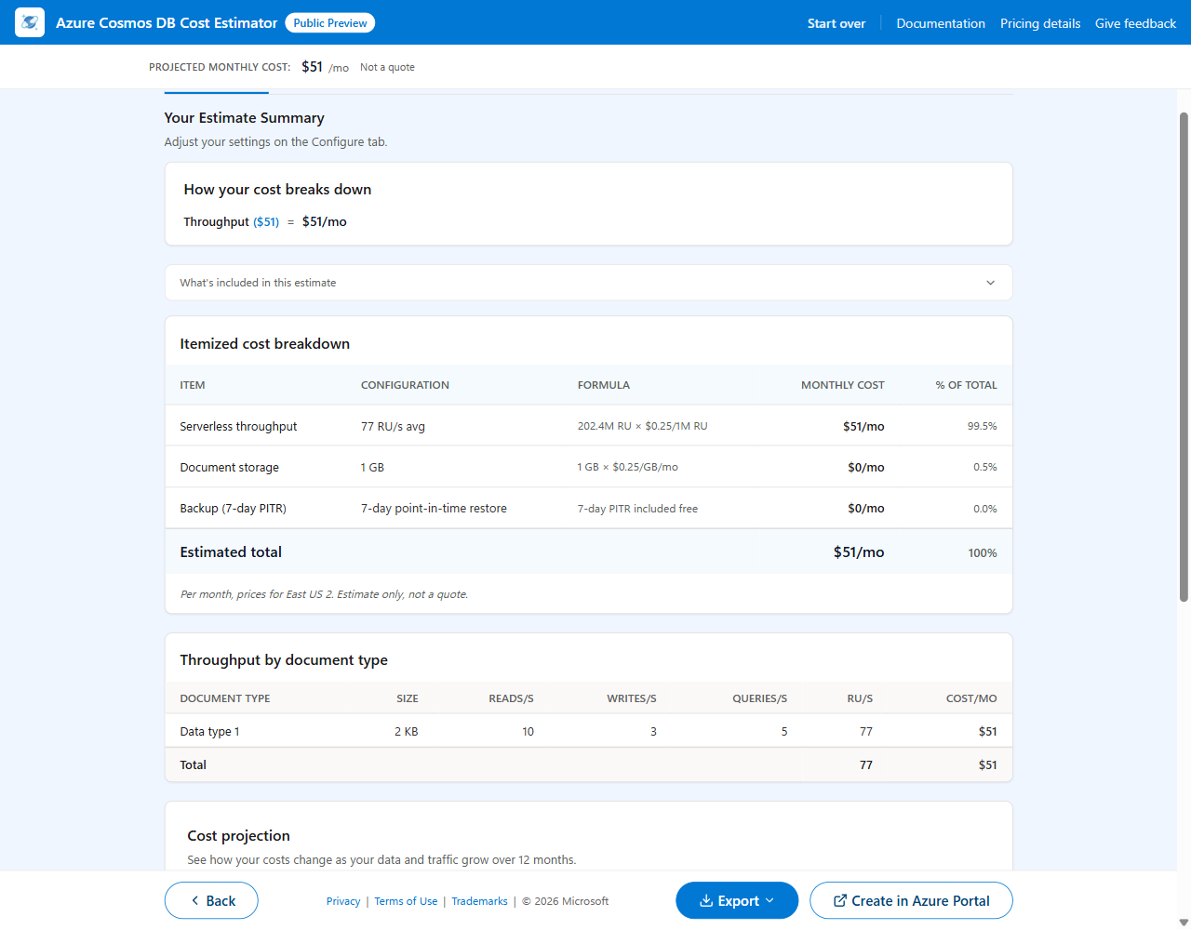Open Terms of Use link

tap(406, 901)
